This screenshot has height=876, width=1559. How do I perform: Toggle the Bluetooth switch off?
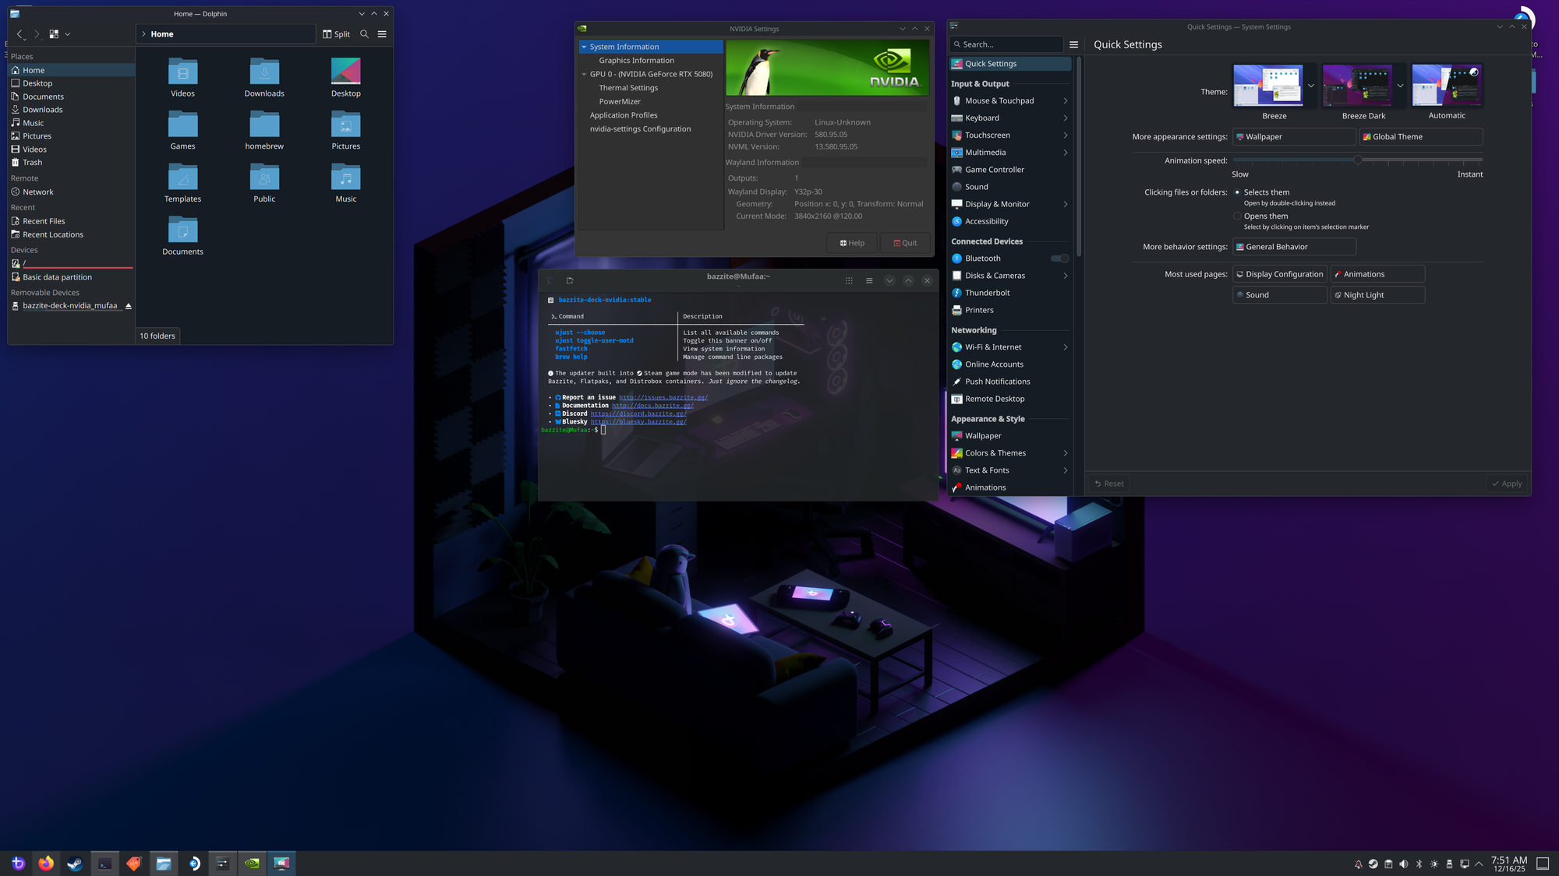[1059, 259]
